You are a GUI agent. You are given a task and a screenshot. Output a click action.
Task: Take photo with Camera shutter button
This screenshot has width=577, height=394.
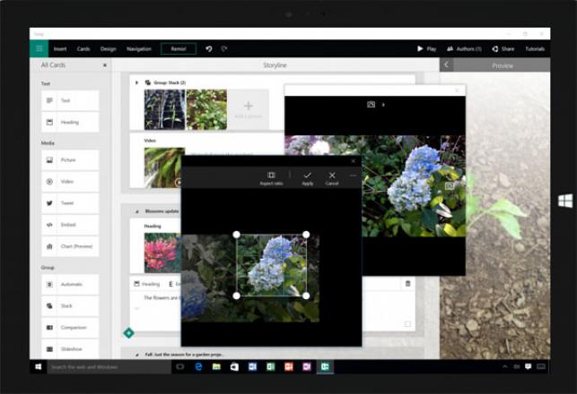[x=450, y=186]
